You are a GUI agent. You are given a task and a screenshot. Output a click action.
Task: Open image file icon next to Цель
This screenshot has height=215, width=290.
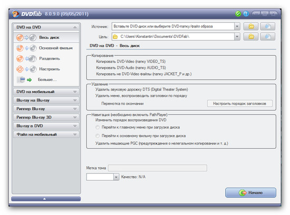pos(268,36)
